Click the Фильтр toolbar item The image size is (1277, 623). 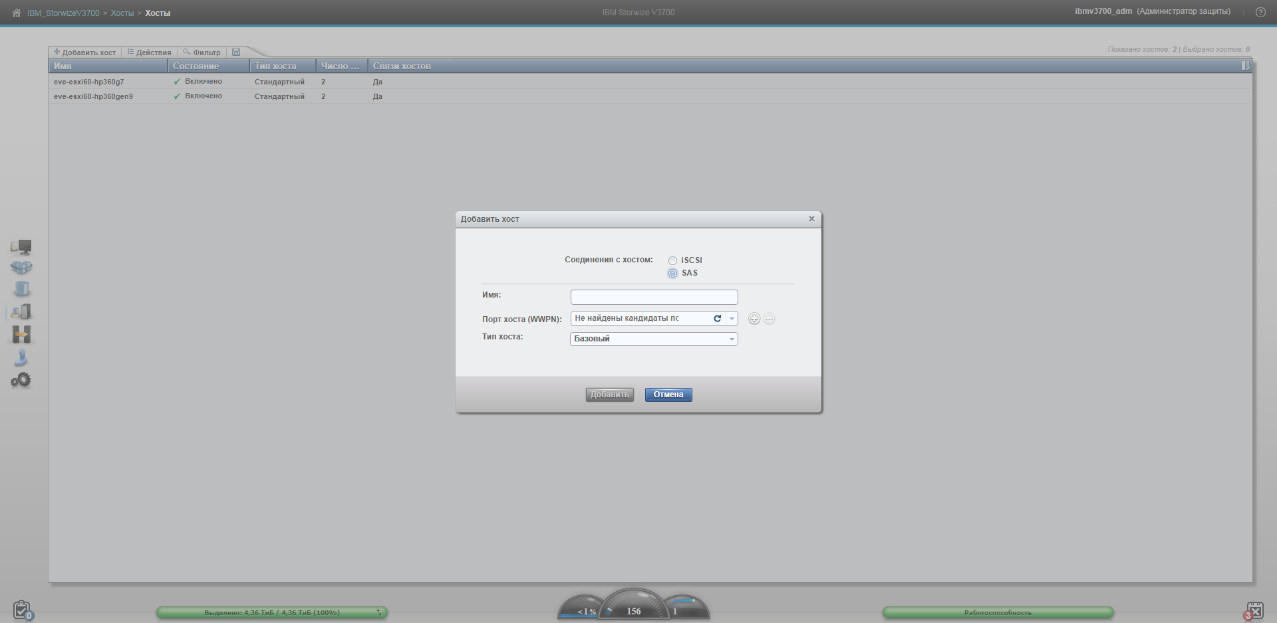click(x=202, y=52)
